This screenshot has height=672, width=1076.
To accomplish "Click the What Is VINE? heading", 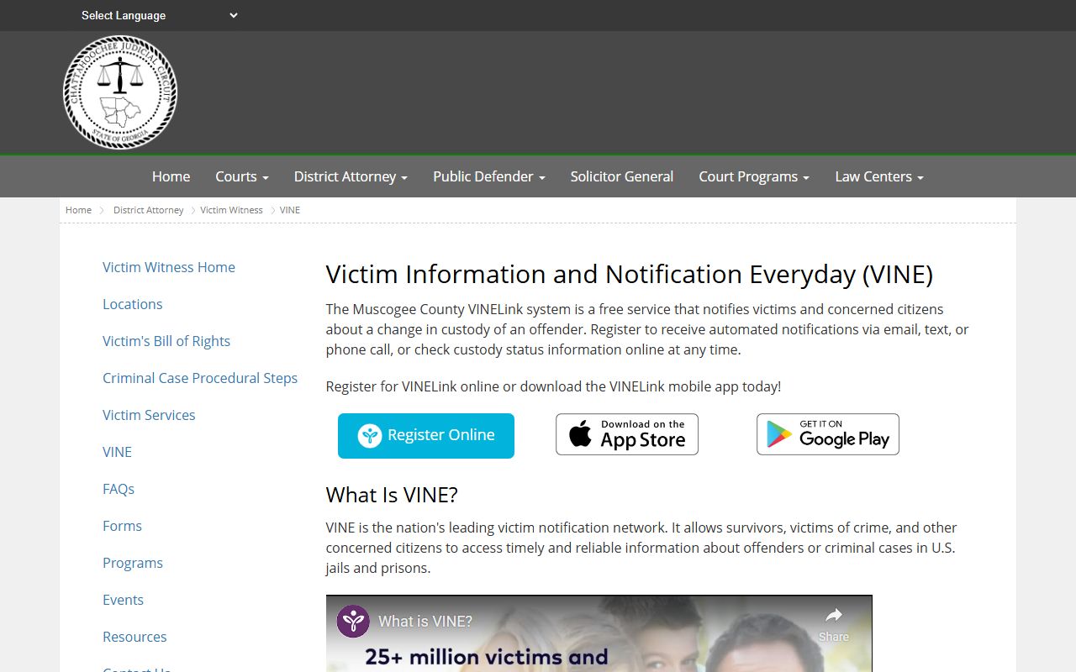I will [392, 495].
